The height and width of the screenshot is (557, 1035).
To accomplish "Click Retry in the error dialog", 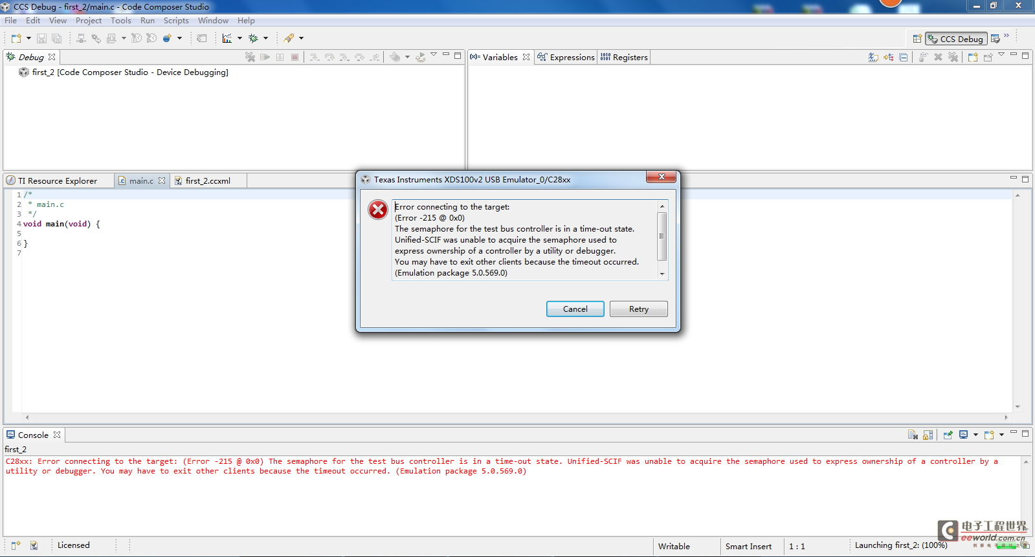I will point(639,309).
